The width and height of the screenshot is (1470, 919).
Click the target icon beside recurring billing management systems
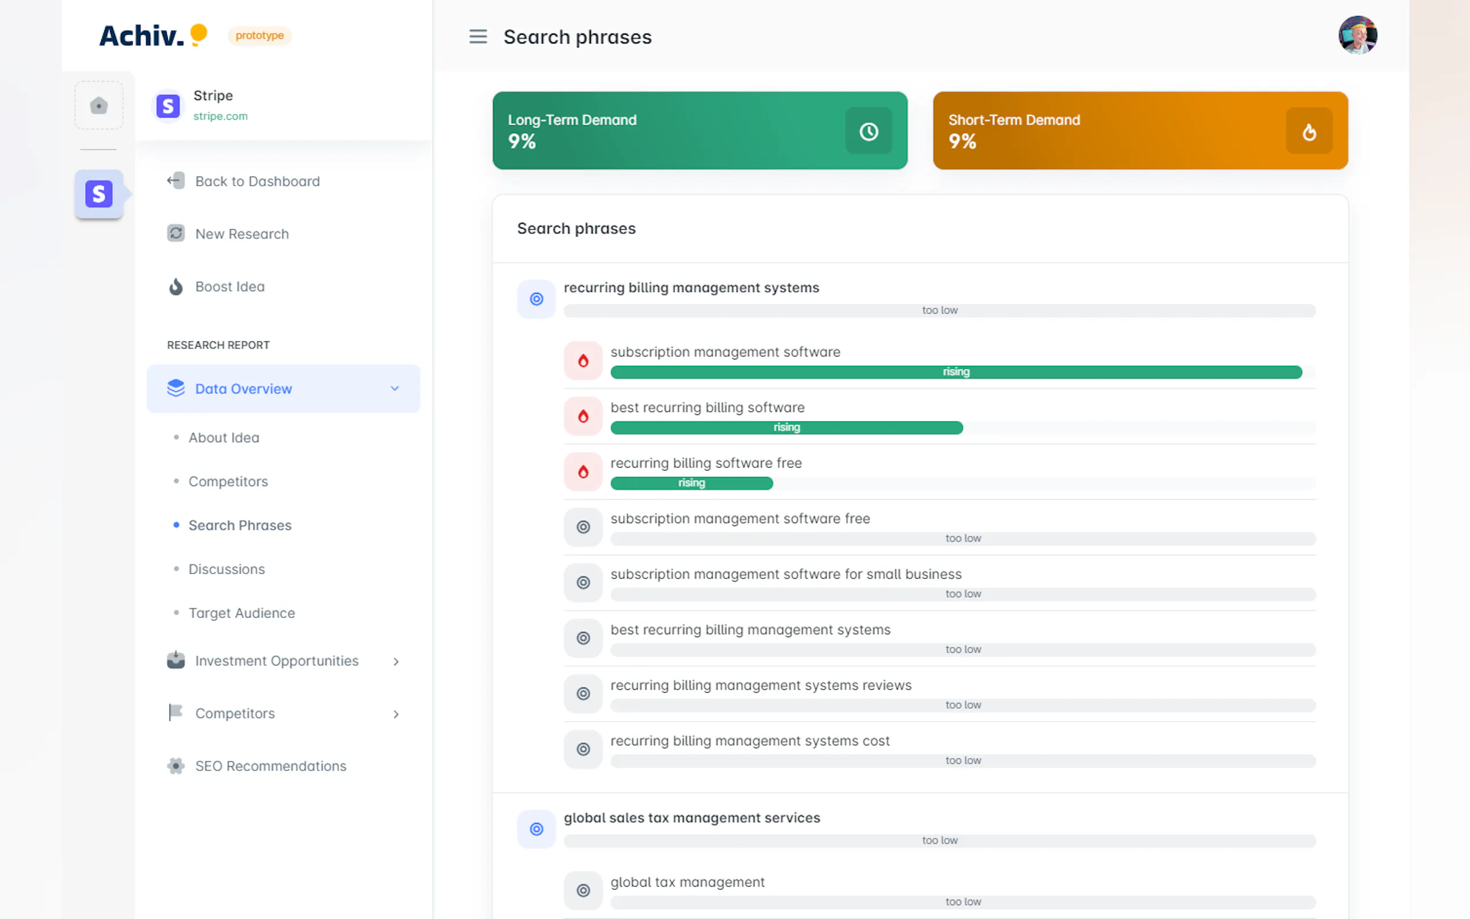pyautogui.click(x=536, y=299)
